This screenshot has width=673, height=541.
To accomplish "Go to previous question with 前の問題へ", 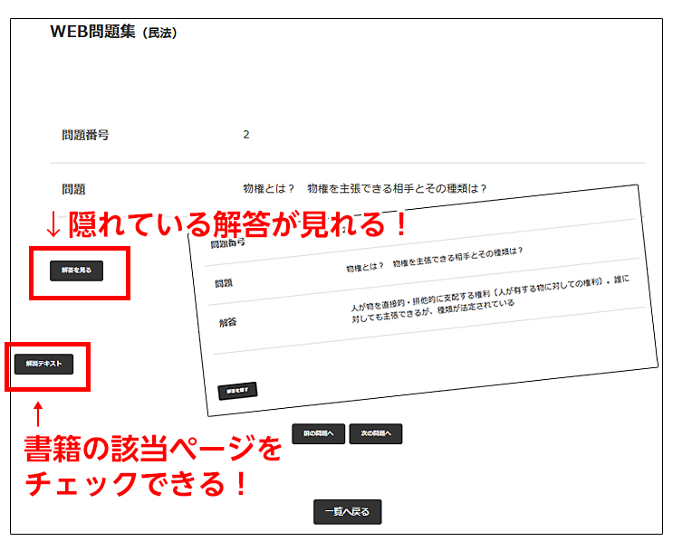I will 318,433.
